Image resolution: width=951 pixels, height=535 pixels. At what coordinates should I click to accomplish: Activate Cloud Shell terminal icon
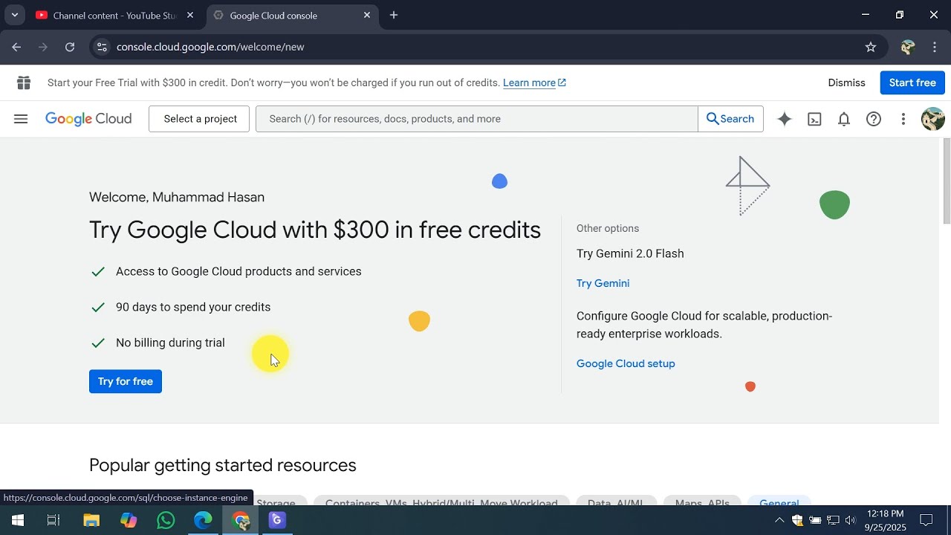pos(814,119)
